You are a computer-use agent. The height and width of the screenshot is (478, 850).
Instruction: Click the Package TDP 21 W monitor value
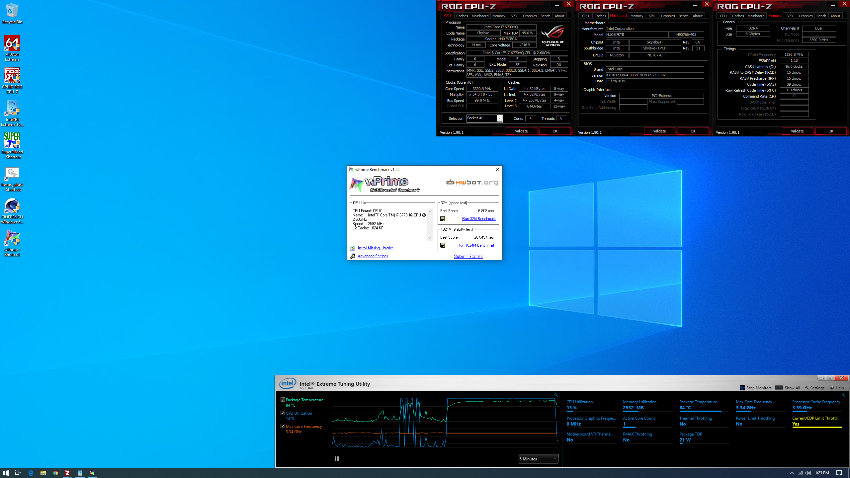click(x=685, y=440)
